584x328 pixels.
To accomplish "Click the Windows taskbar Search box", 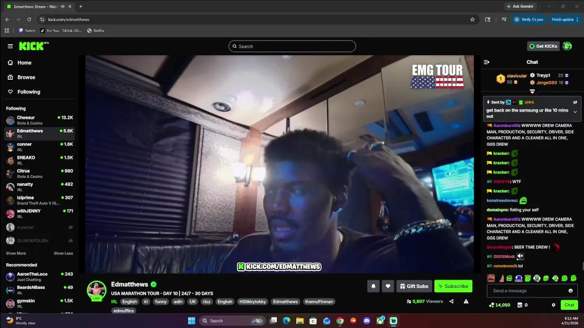I will point(231,321).
